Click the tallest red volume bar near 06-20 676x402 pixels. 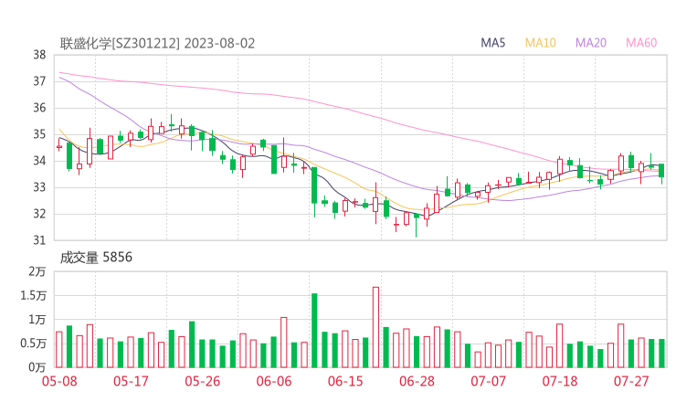click(x=376, y=327)
